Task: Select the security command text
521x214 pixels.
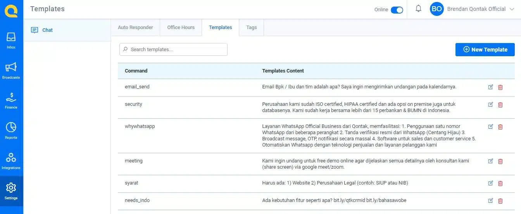Action: (x=133, y=104)
